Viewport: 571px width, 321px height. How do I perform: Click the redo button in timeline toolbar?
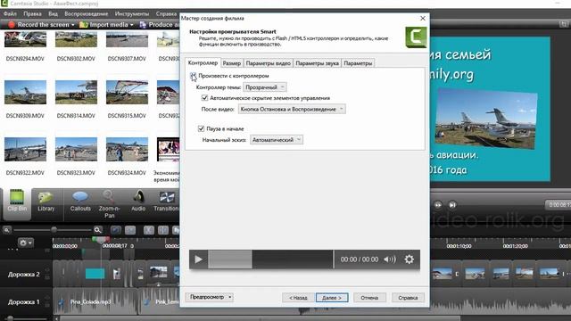pyautogui.click(x=130, y=230)
